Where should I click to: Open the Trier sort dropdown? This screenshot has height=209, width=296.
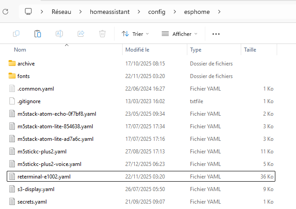point(135,34)
